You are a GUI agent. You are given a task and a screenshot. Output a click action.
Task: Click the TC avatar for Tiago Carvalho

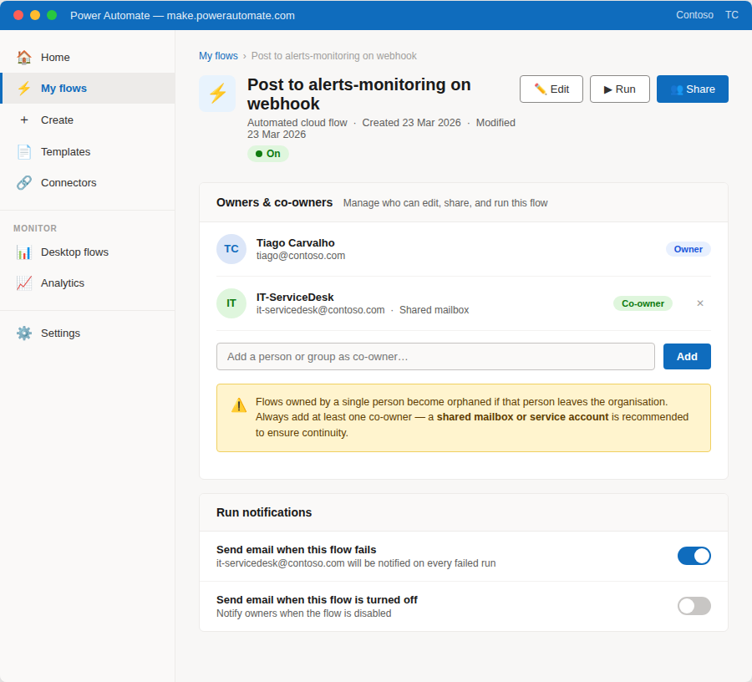coord(231,249)
